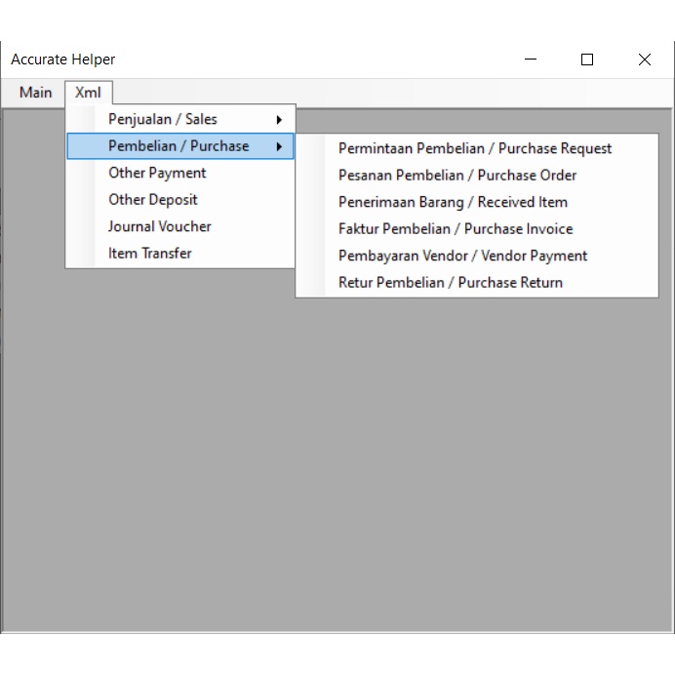Click the Xml menu
The height and width of the screenshot is (675, 675).
(88, 93)
